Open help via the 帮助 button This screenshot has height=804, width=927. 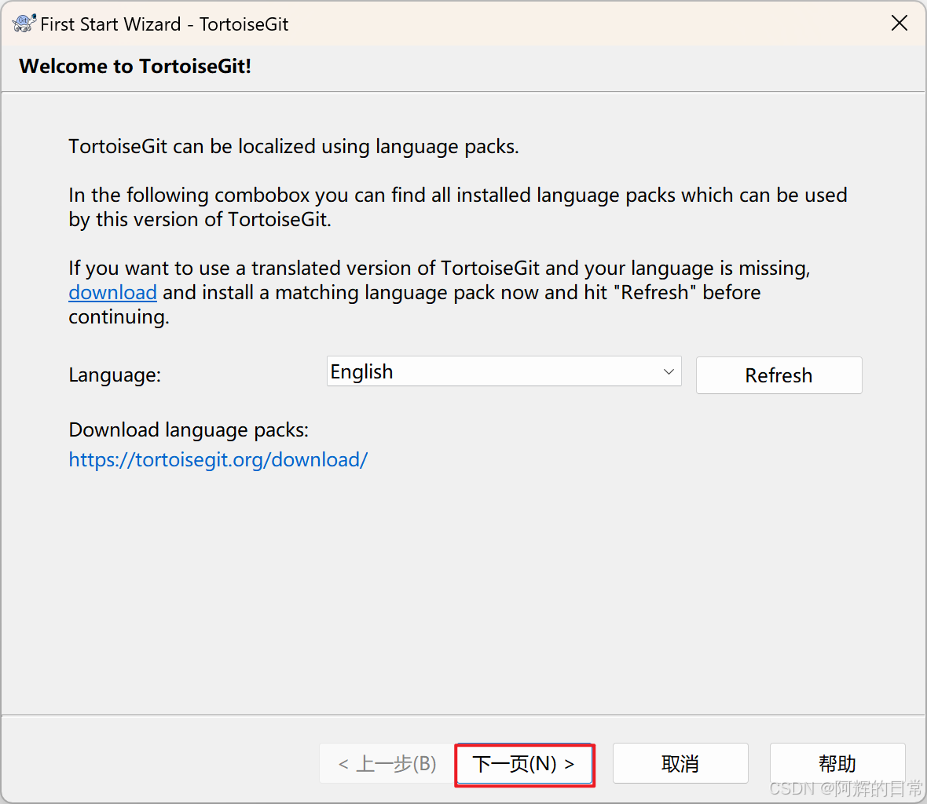(x=837, y=764)
